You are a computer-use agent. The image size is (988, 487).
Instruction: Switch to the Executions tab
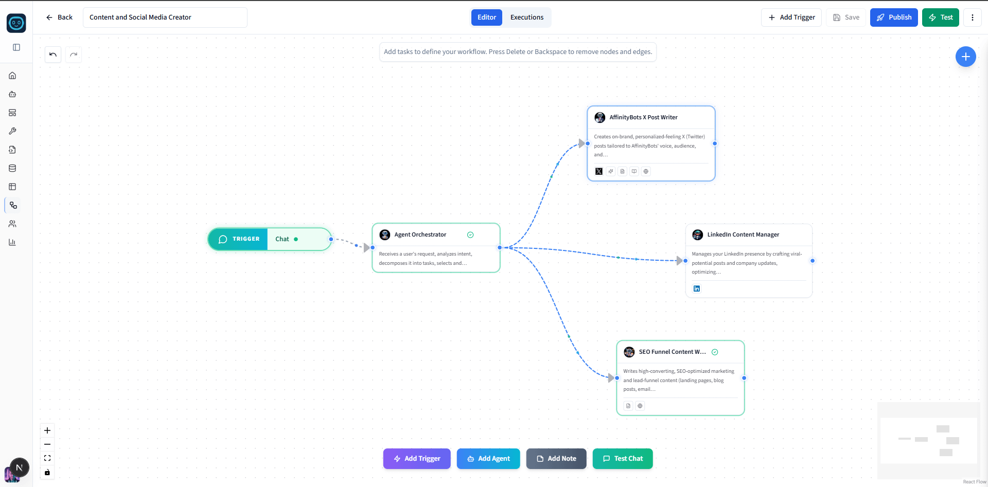click(x=527, y=17)
